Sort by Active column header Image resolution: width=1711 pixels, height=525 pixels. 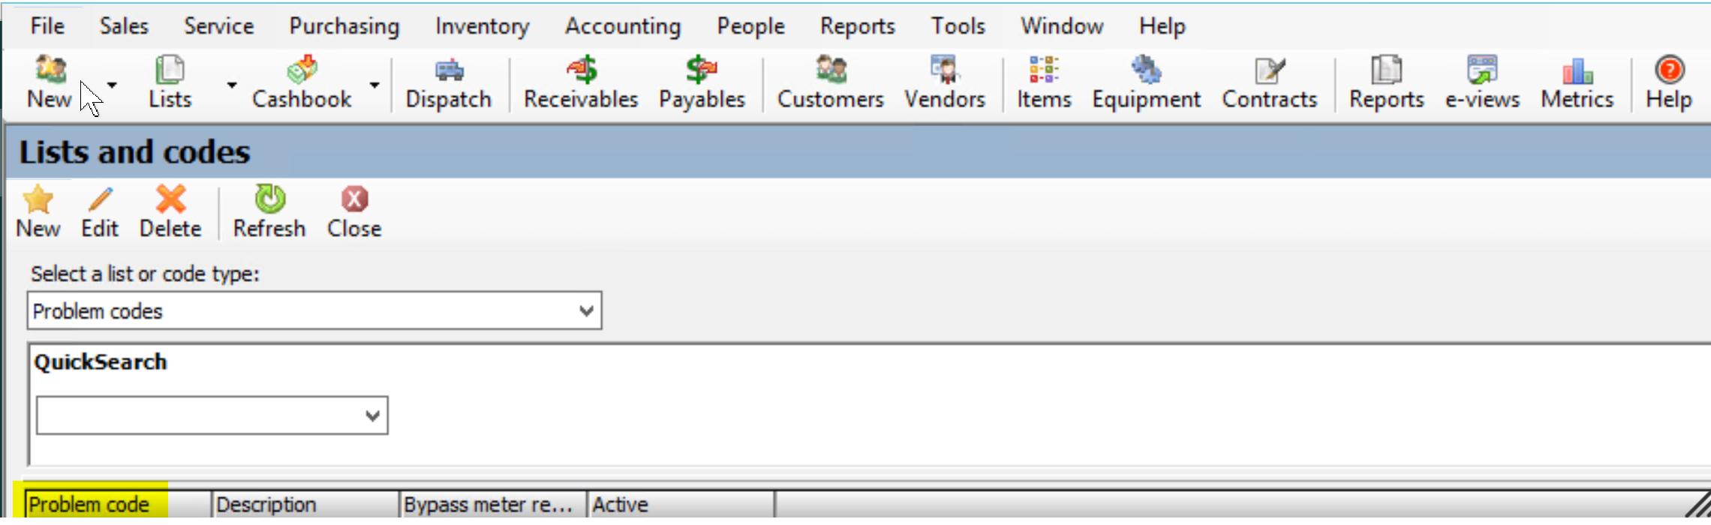[681, 505]
